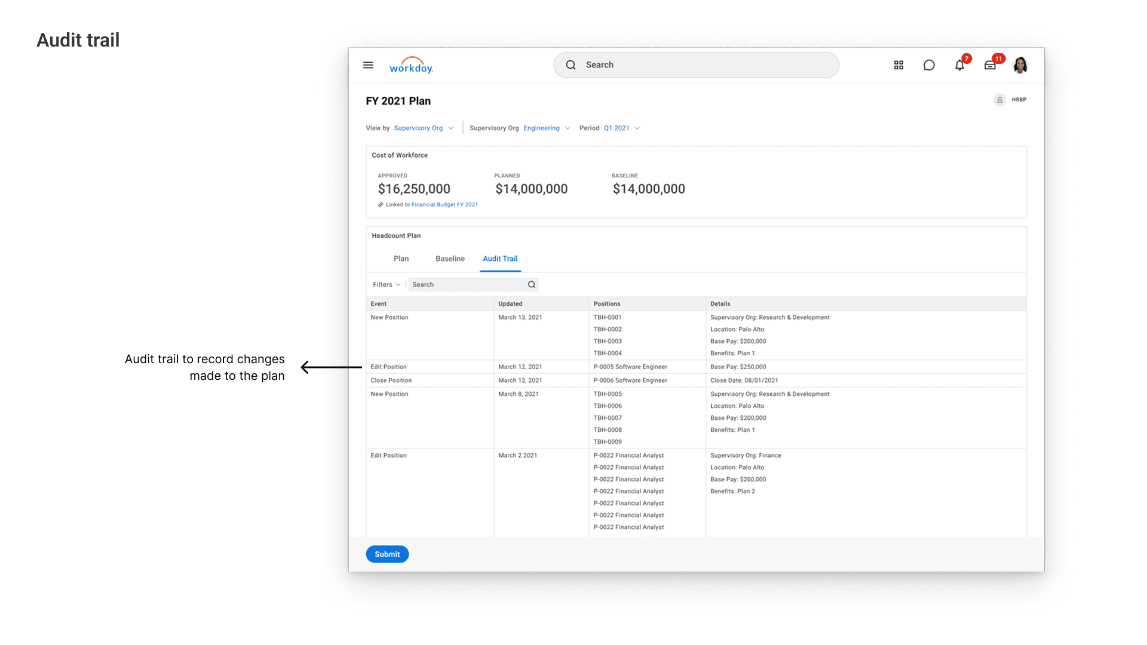Click Supervisory Org: Finance detail

click(746, 456)
